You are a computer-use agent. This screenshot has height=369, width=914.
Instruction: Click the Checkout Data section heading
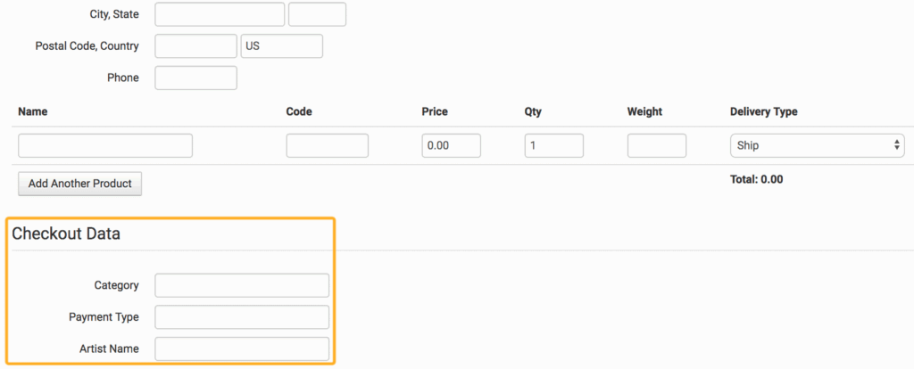(66, 234)
